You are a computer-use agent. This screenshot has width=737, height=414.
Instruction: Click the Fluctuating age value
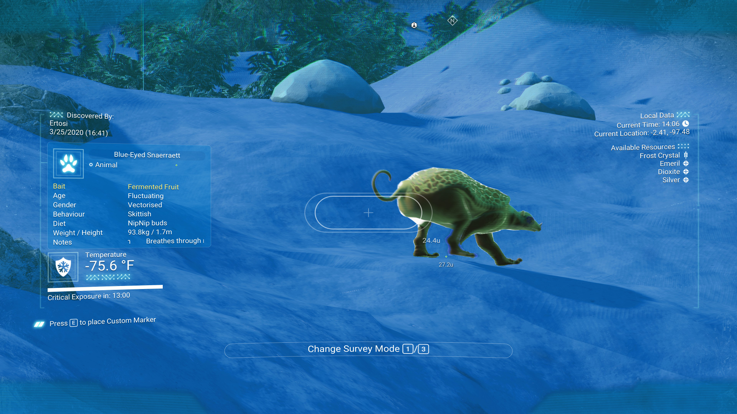click(x=145, y=196)
